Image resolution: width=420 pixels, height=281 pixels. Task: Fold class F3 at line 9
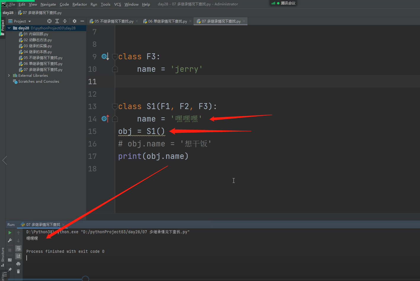click(x=115, y=57)
